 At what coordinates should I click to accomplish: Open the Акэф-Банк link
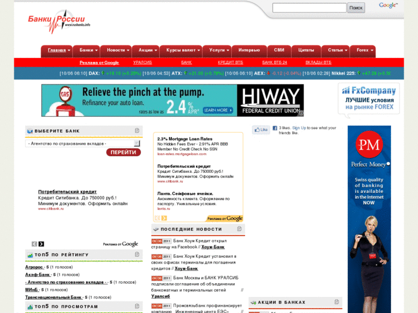coord(37,275)
